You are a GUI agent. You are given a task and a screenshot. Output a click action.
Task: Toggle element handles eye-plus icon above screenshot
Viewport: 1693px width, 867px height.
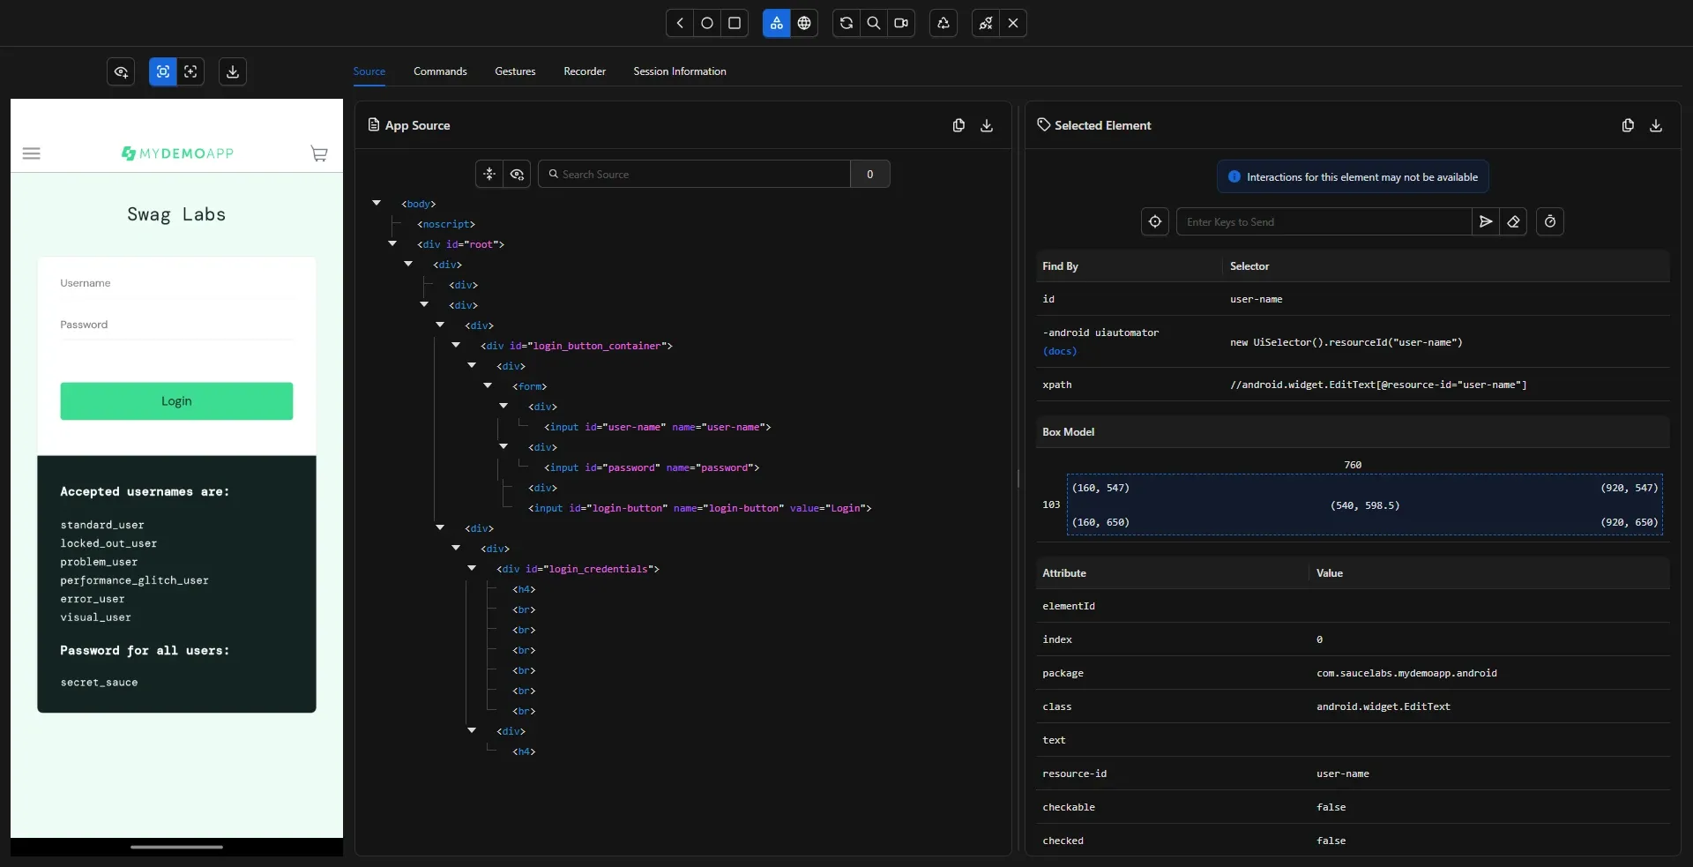121,71
